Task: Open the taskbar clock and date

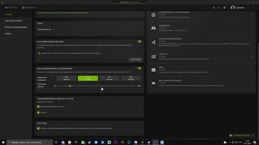Action: [247, 142]
